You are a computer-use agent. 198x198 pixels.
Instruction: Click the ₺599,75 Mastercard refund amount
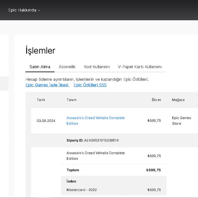[154, 190]
